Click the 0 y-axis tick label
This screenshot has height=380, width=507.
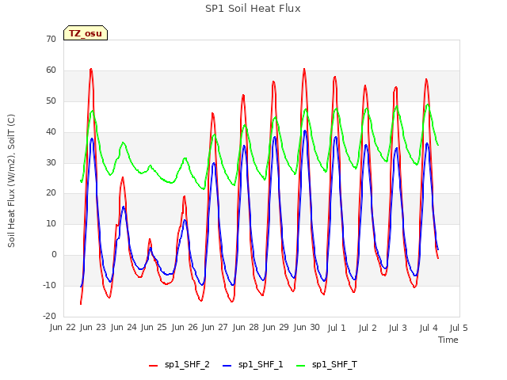click(x=54, y=254)
